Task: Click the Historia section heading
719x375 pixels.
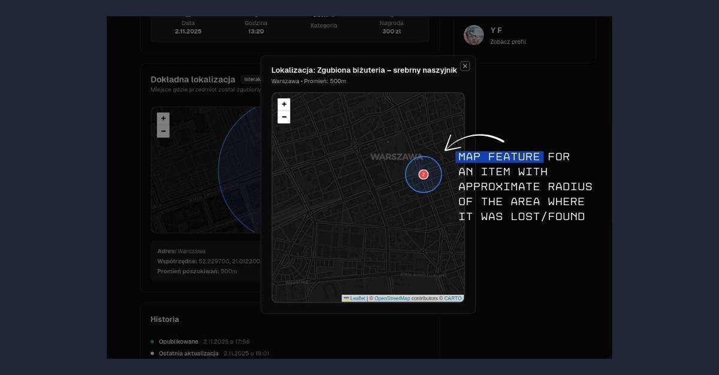Action: coord(165,319)
